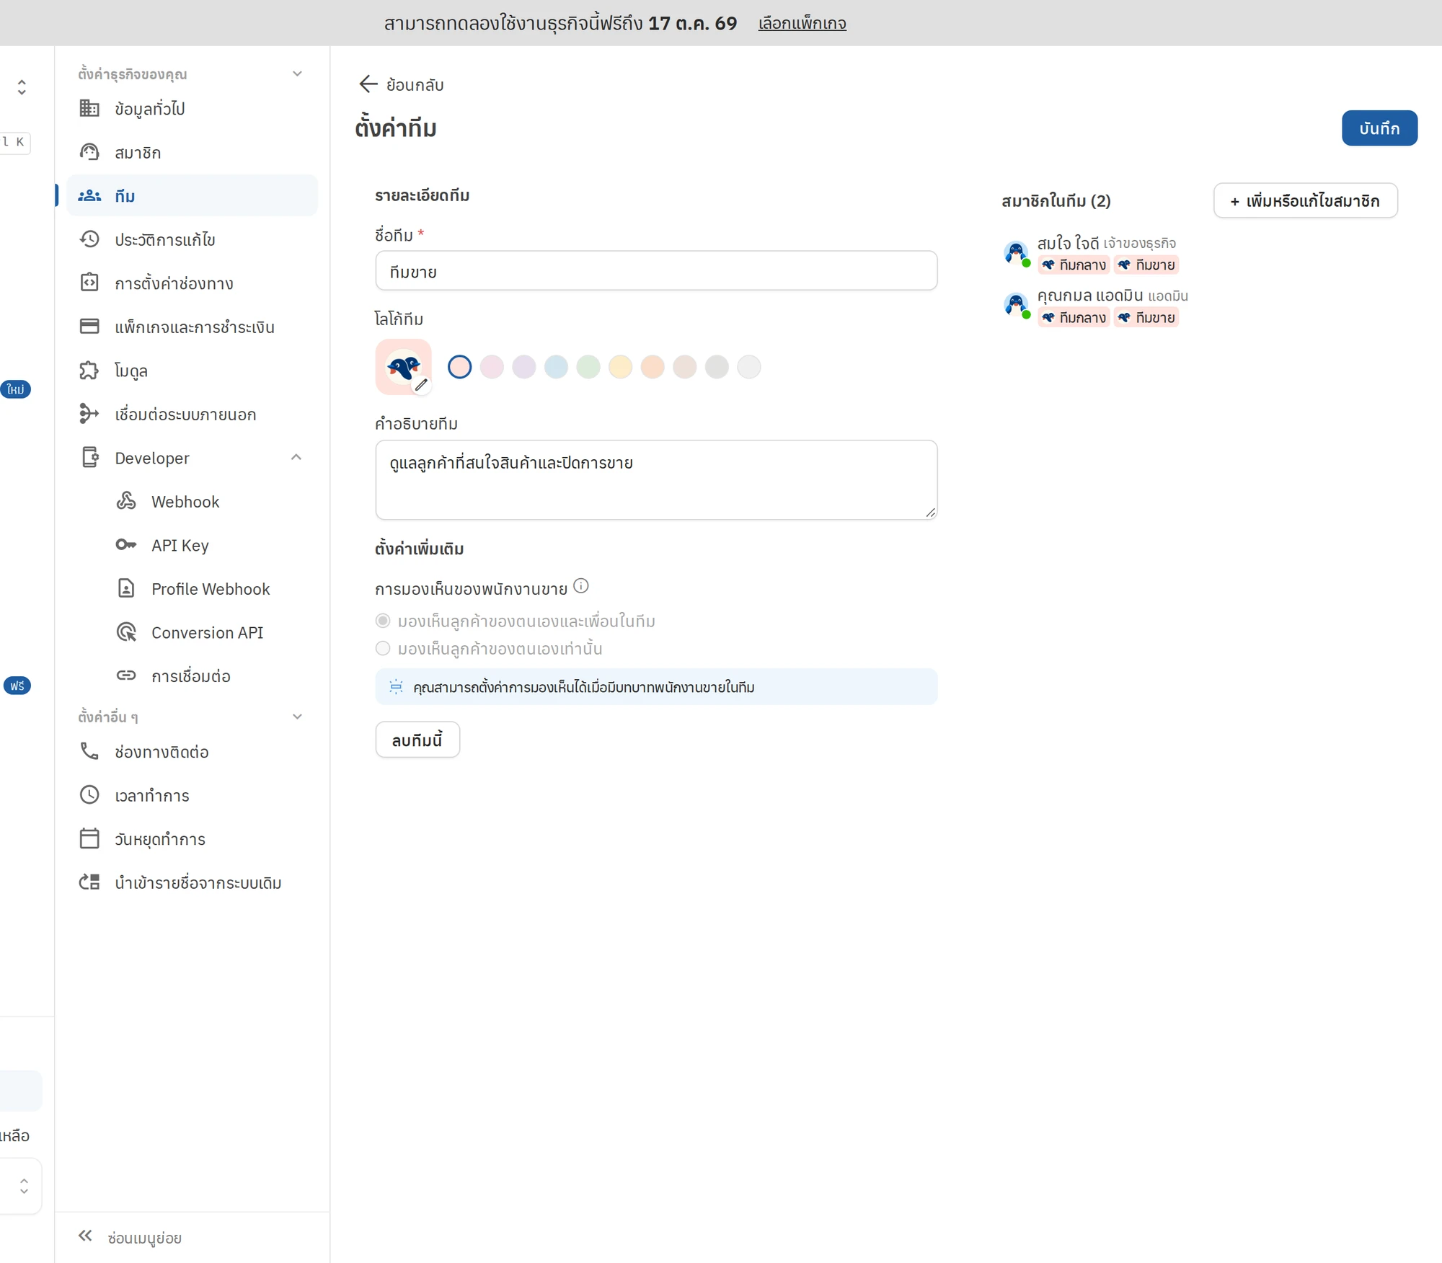Click เพิ่มหรือแก้ไขสมาชิก button
The height and width of the screenshot is (1263, 1442).
click(1305, 200)
